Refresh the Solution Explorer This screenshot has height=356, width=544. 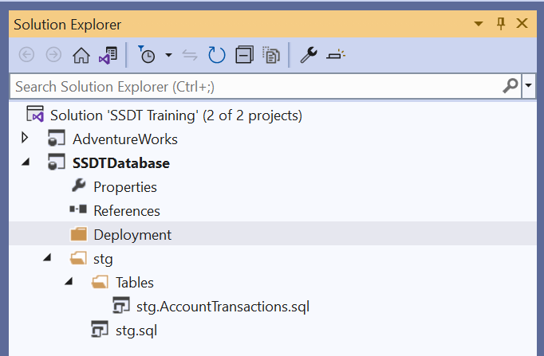(217, 55)
